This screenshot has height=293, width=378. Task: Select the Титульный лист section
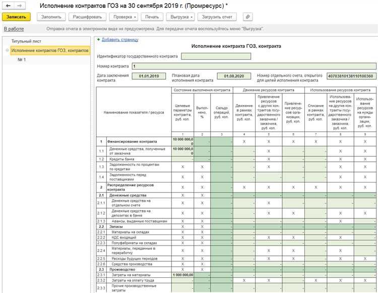click(26, 41)
